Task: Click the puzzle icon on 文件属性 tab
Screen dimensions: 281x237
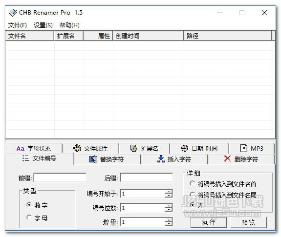Action: click(x=77, y=148)
